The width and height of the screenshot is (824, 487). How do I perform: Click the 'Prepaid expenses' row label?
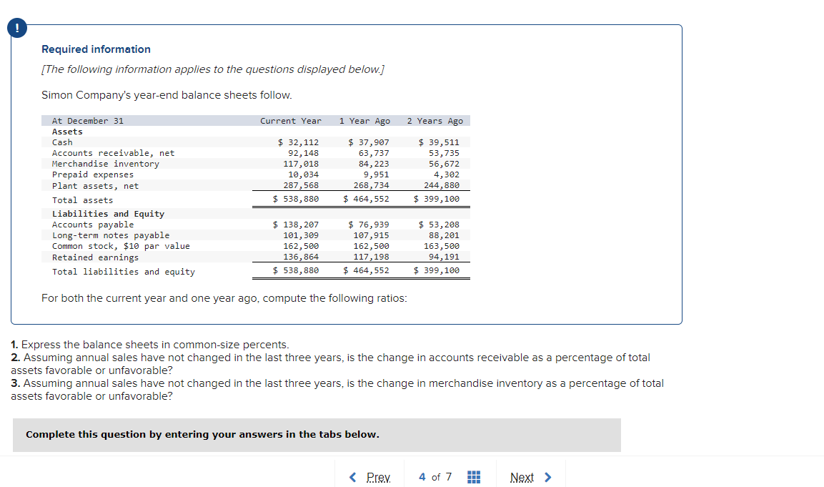pos(93,174)
